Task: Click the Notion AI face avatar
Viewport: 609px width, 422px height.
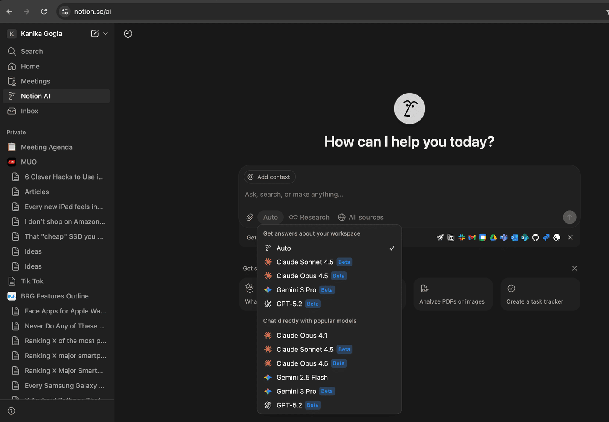Action: pos(409,109)
